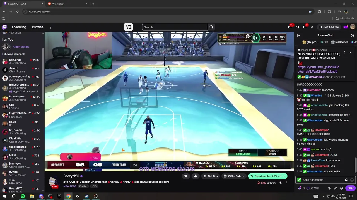Open Flight23white channel in sidebar
Viewport: 357px width, 200px height.
[22, 115]
